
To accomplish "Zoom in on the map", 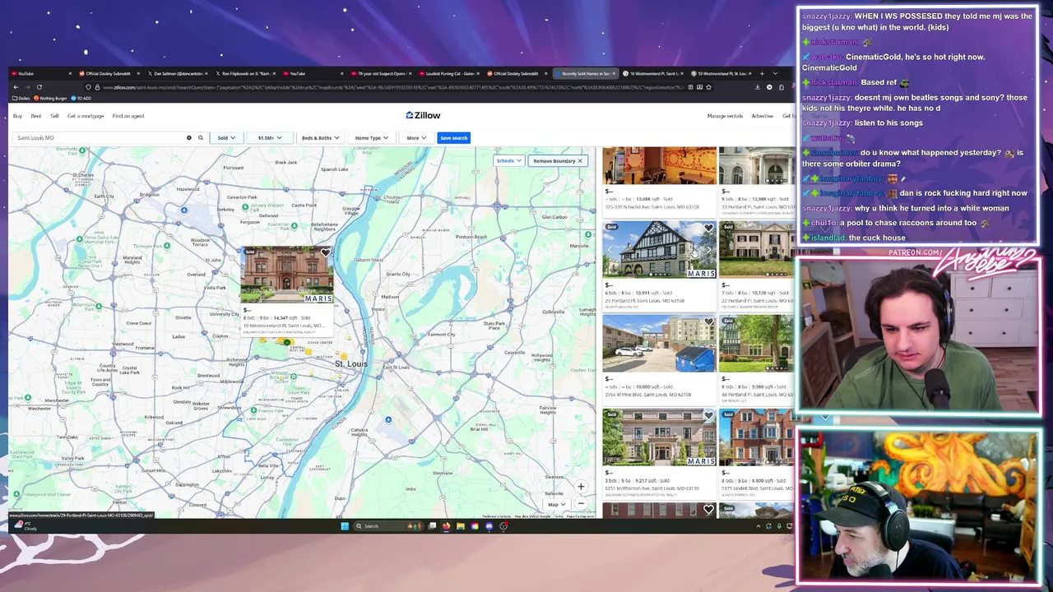I will point(581,487).
